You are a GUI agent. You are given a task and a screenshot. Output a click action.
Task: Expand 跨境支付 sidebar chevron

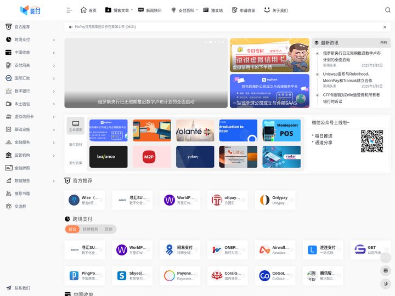pyautogui.click(x=54, y=40)
